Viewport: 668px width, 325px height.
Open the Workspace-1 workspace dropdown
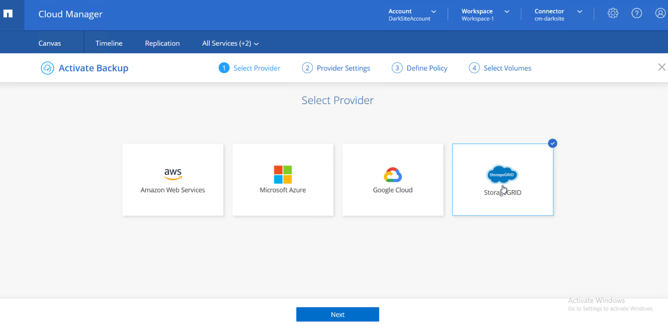click(484, 14)
